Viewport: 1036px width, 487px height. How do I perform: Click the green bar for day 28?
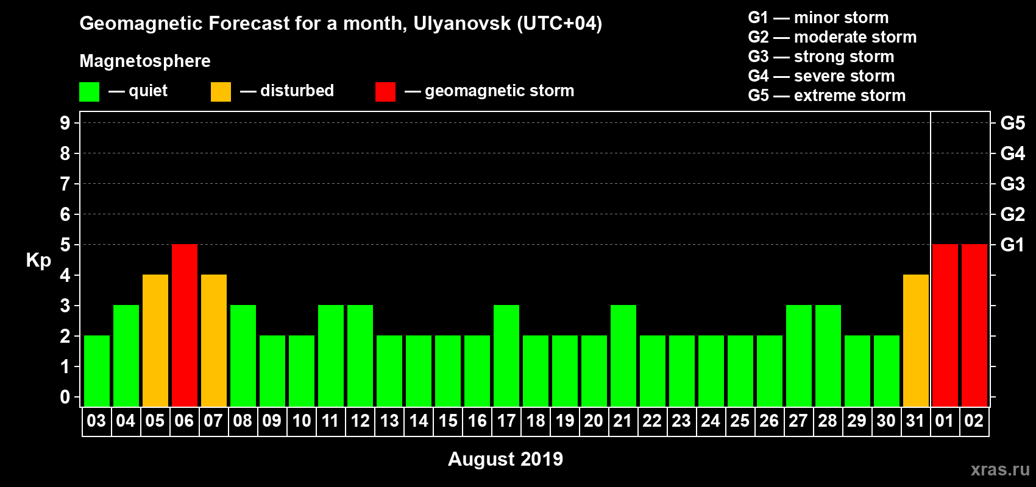tap(828, 356)
